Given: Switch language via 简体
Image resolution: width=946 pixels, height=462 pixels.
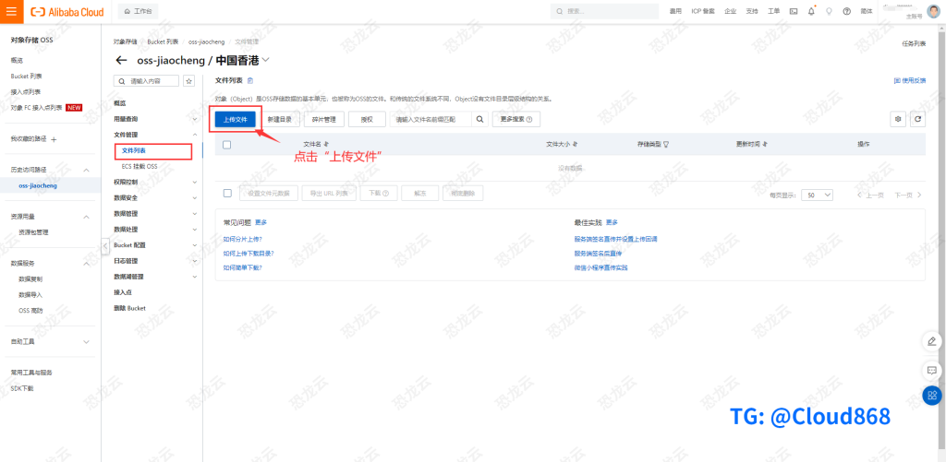Looking at the screenshot, I should coord(867,11).
